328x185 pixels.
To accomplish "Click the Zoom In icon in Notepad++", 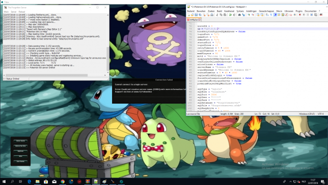I will click(x=249, y=15).
